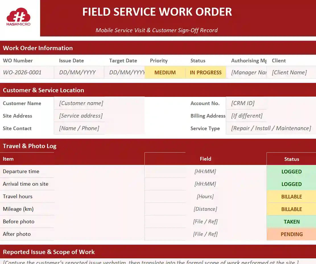This screenshot has height=264, width=316.
Task: Open the Arrival time LOGGED status cell
Action: [292, 184]
